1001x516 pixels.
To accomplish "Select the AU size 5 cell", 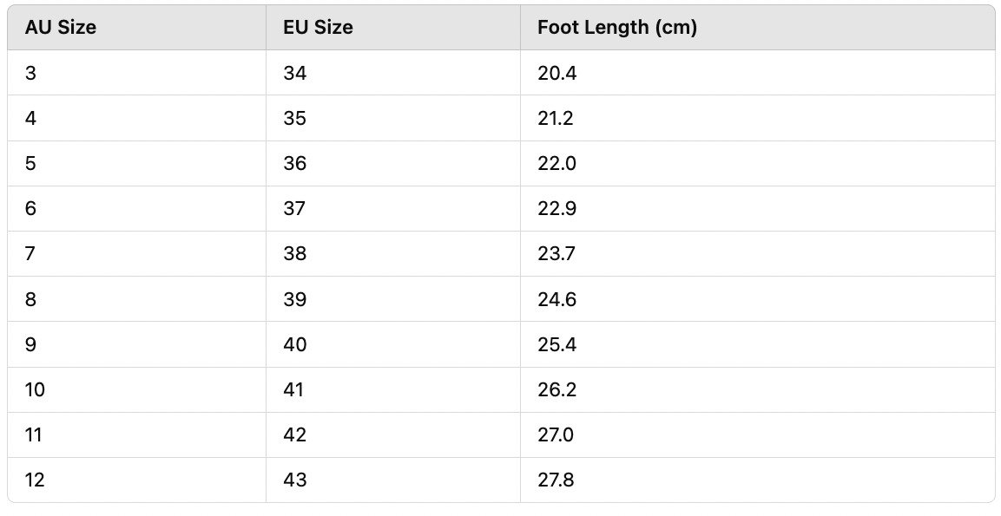I will click(31, 163).
